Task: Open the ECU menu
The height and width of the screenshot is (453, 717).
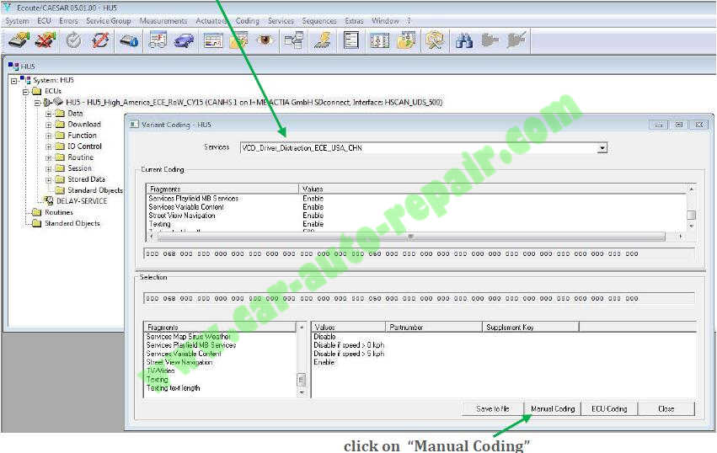Action: [45, 21]
